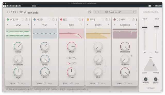Image resolution: width=165 pixels, height=95 pixels.
Task: Flip the EQ Main/Adv. switch
Action: [71, 83]
